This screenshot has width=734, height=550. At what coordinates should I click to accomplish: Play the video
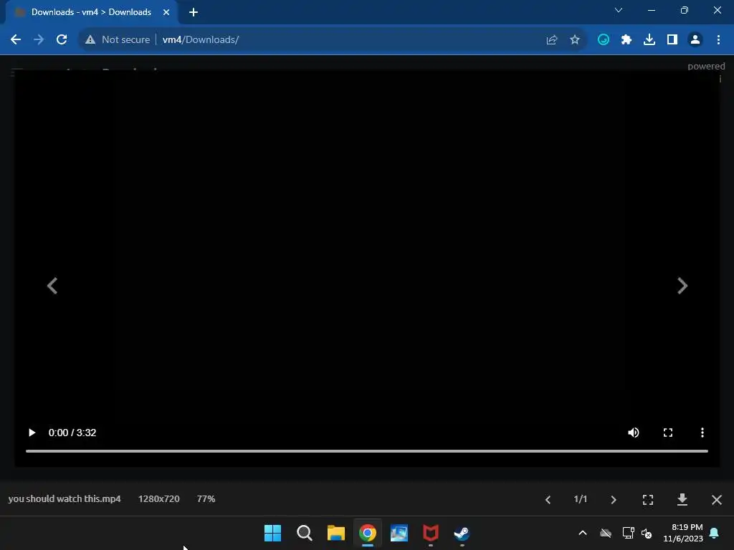click(x=32, y=433)
